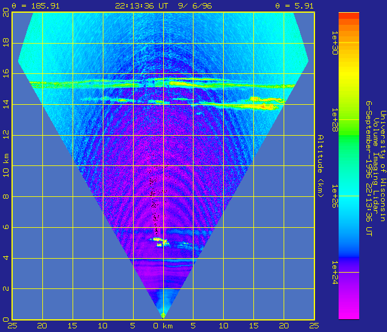The height and width of the screenshot is (332, 387).
Task: Select the 9/ 6/96 date in the header
Action: point(195,6)
